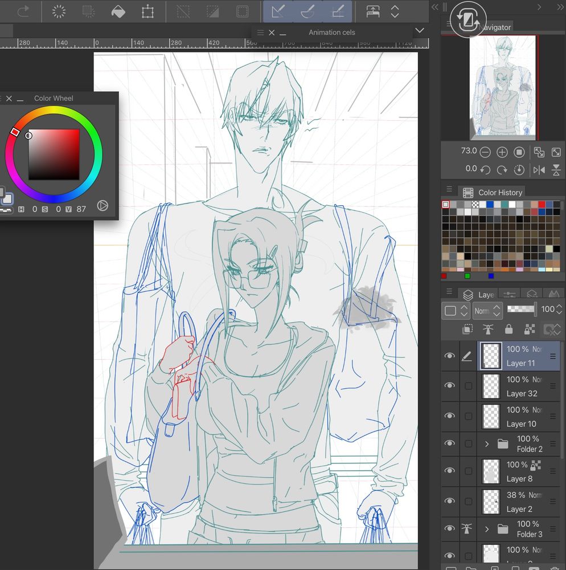
Task: Click the reset zoom icon in Navigator
Action: (x=519, y=152)
